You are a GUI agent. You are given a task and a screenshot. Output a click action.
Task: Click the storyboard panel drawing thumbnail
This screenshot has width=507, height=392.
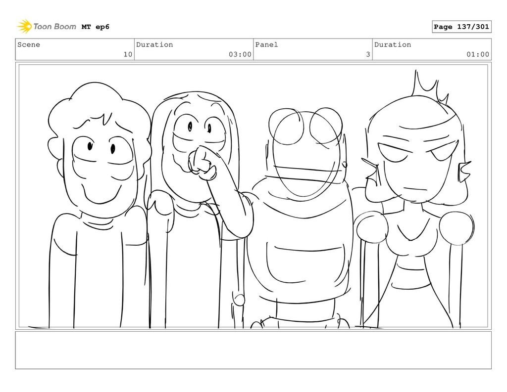(253, 196)
